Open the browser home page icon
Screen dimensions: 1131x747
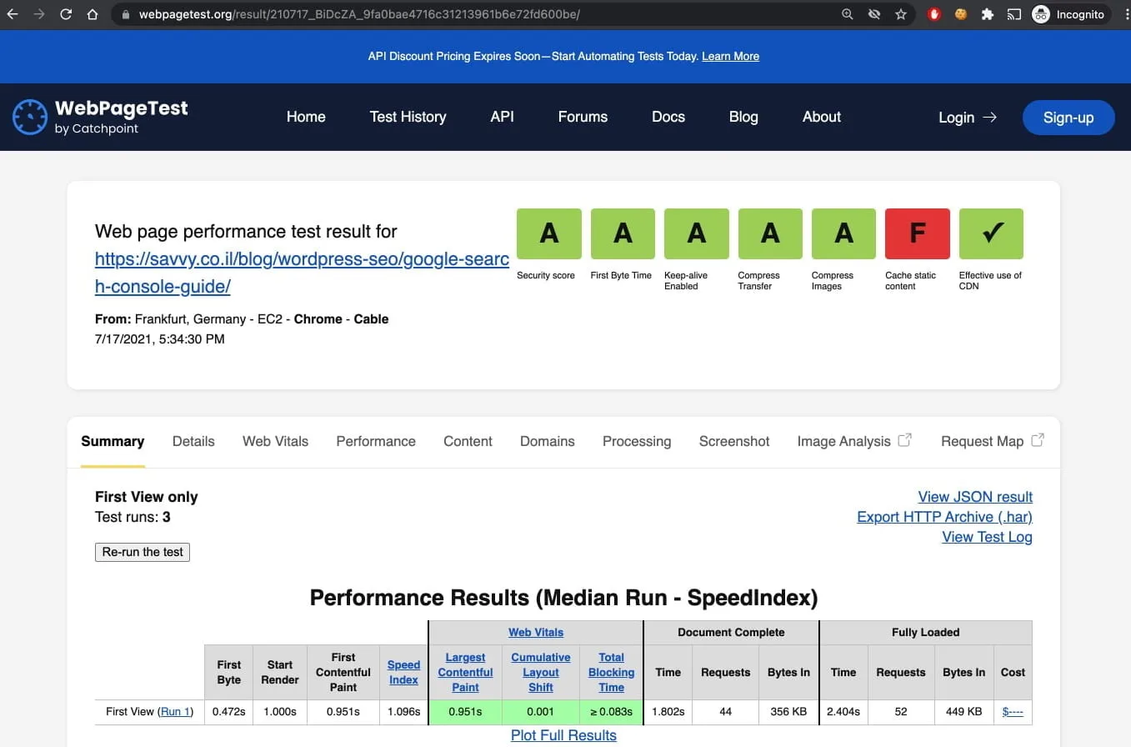coord(93,14)
